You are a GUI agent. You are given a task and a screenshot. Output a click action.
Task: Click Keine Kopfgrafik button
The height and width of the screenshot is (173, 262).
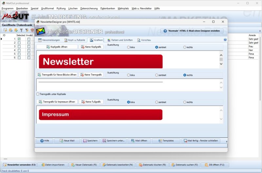(x=91, y=47)
